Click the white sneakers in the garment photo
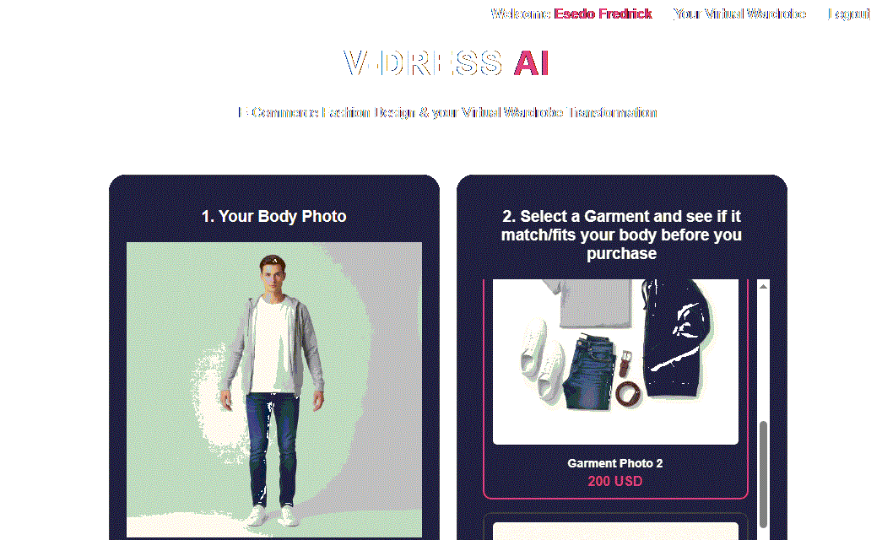 coord(542,360)
